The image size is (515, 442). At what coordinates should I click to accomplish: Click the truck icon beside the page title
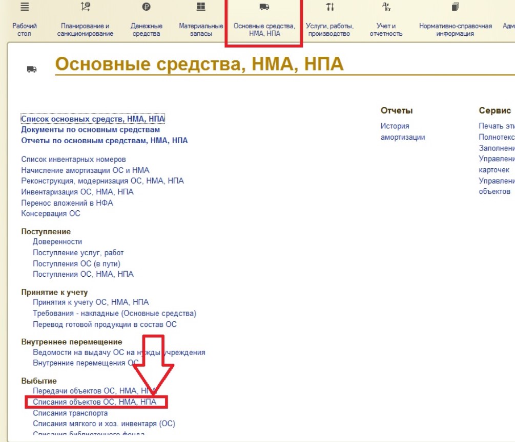tap(32, 69)
